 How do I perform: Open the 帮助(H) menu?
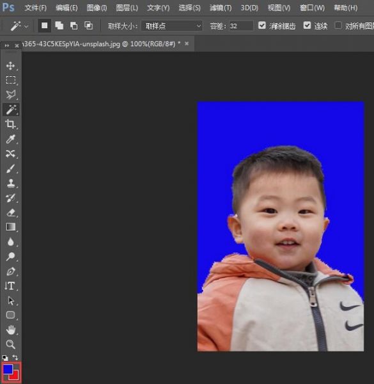point(346,8)
